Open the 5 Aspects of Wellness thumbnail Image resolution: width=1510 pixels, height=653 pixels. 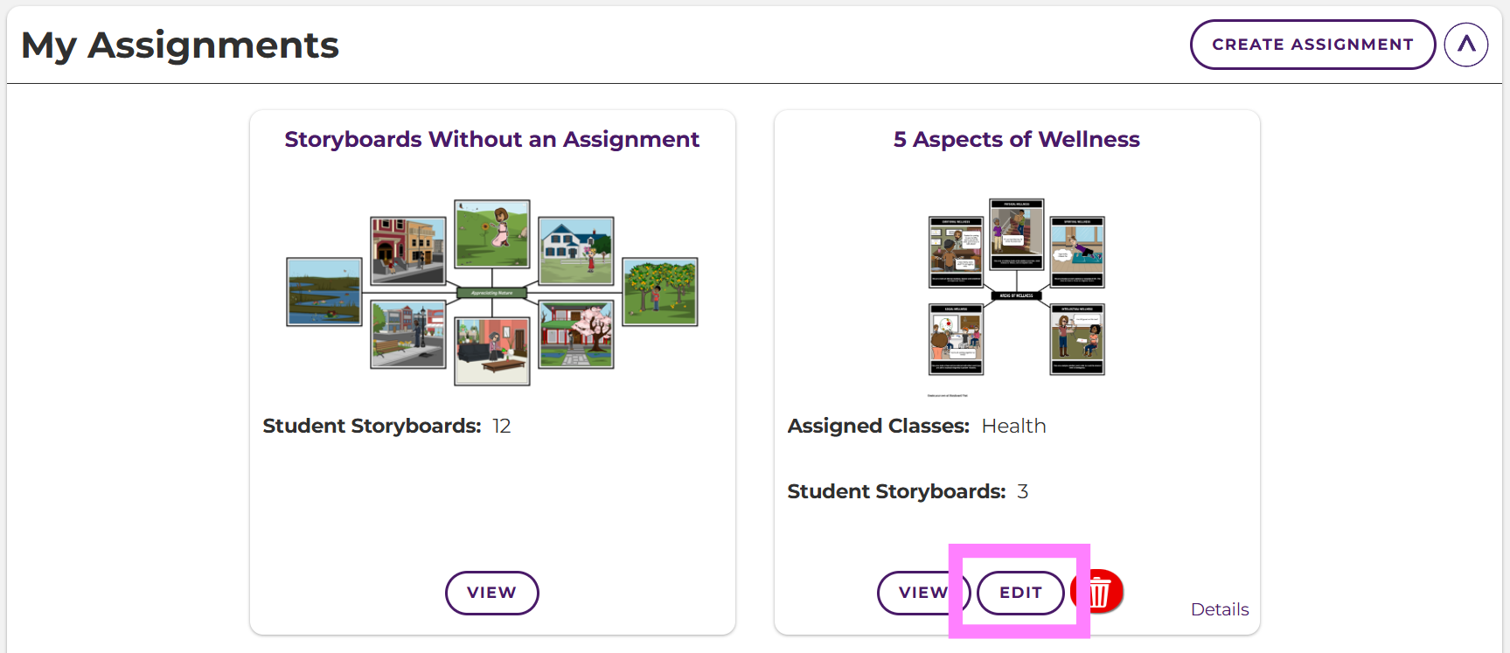1016,288
